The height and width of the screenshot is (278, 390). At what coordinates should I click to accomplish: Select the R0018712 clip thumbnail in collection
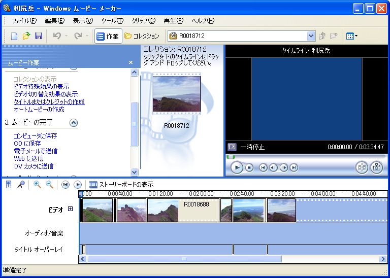(x=176, y=95)
